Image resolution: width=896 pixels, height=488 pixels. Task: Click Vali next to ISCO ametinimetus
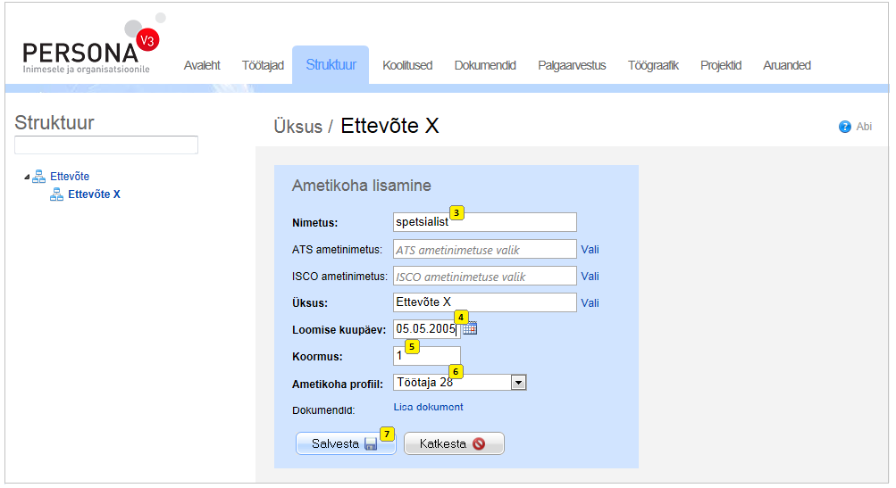point(590,277)
